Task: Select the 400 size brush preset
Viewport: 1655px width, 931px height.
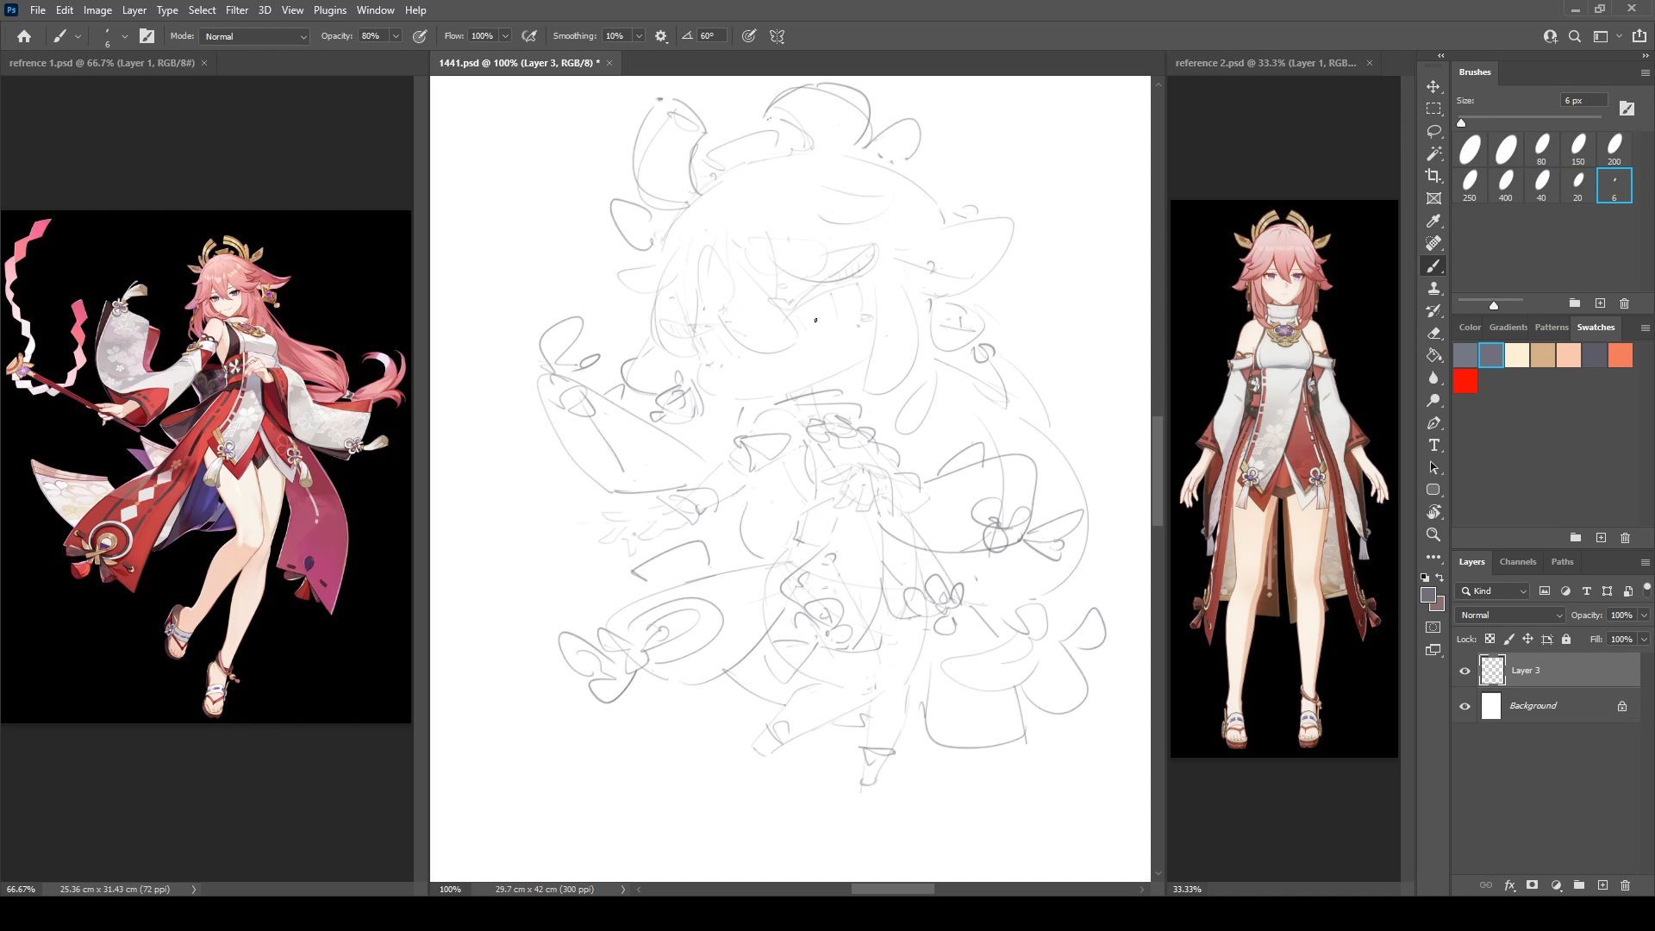Action: coord(1505,185)
